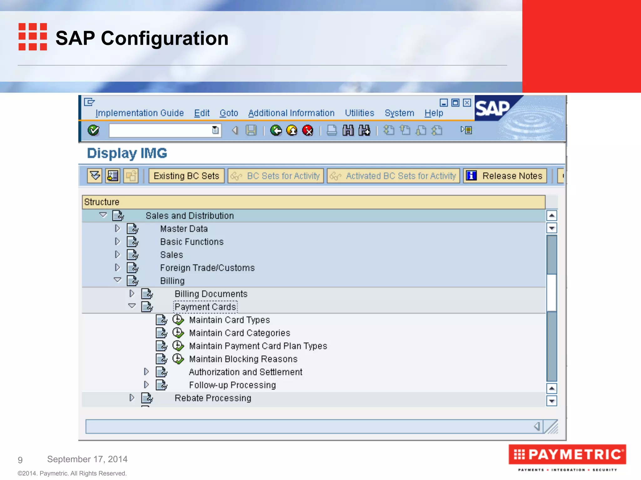Click the green Back arrow icon
This screenshot has width=641, height=480.
point(276,130)
